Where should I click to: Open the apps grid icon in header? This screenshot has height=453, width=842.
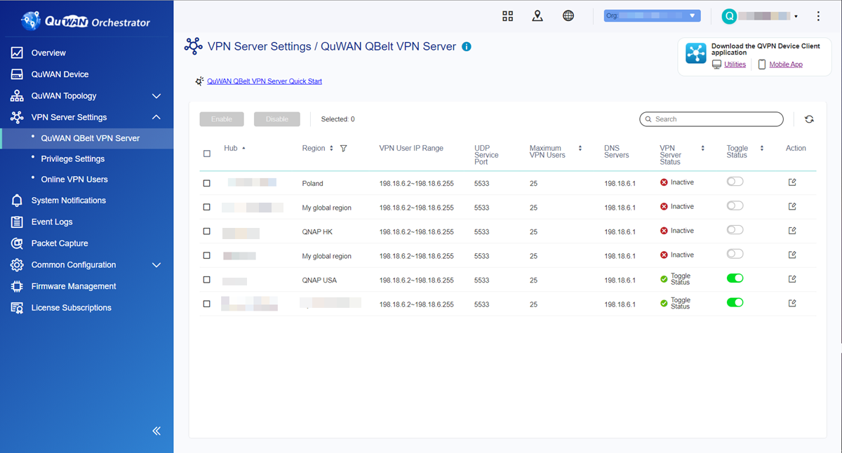tap(508, 16)
